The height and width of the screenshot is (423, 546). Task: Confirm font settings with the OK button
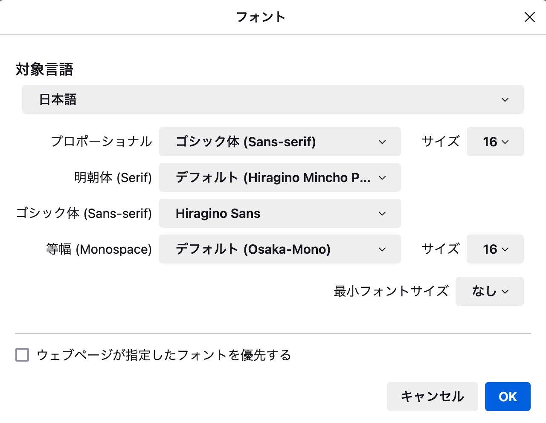(507, 397)
